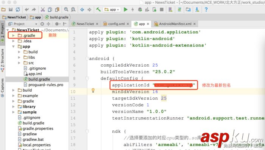The width and height of the screenshot is (265, 150).
Task: Close the config.xml tab
Action: point(128,24)
